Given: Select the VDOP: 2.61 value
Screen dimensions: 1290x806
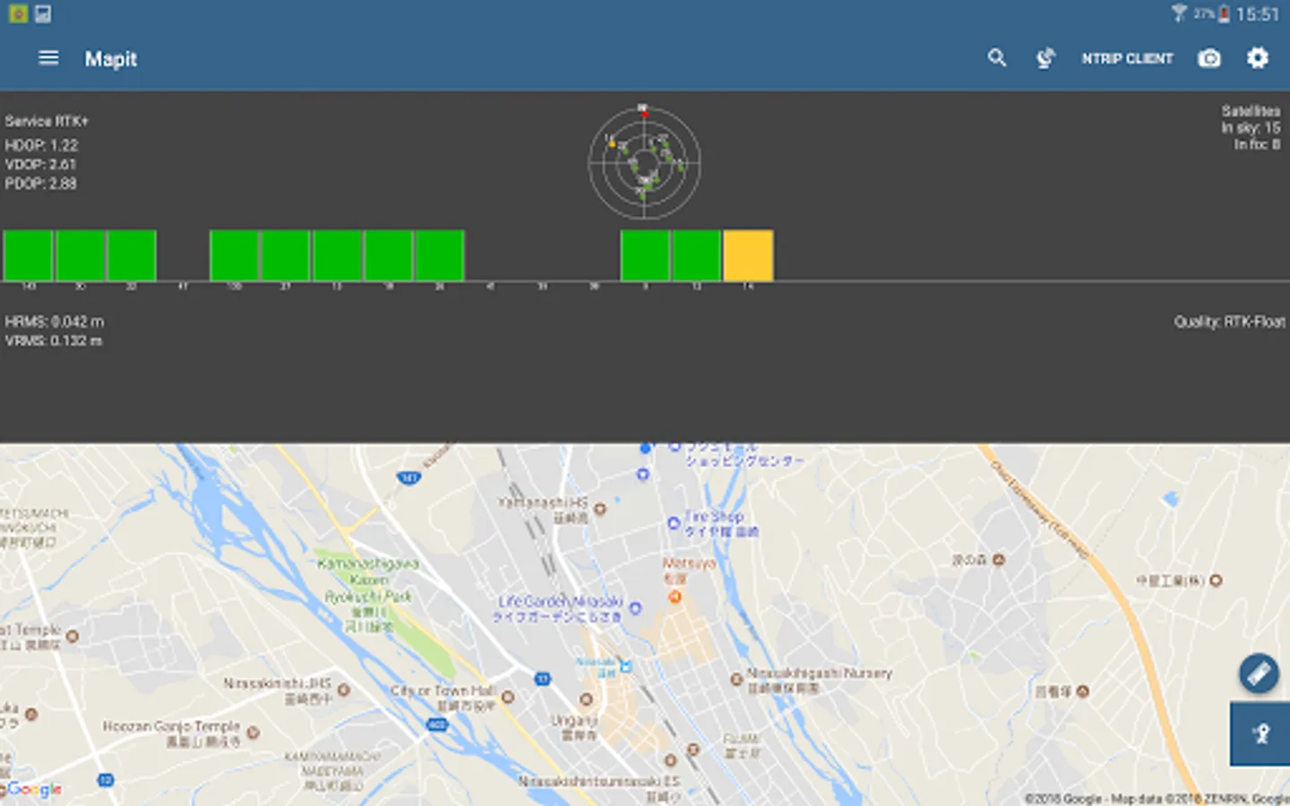Looking at the screenshot, I should [40, 164].
